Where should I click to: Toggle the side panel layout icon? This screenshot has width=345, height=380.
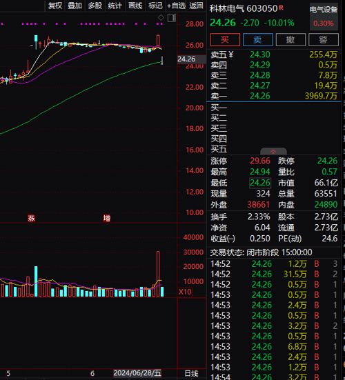[172, 18]
